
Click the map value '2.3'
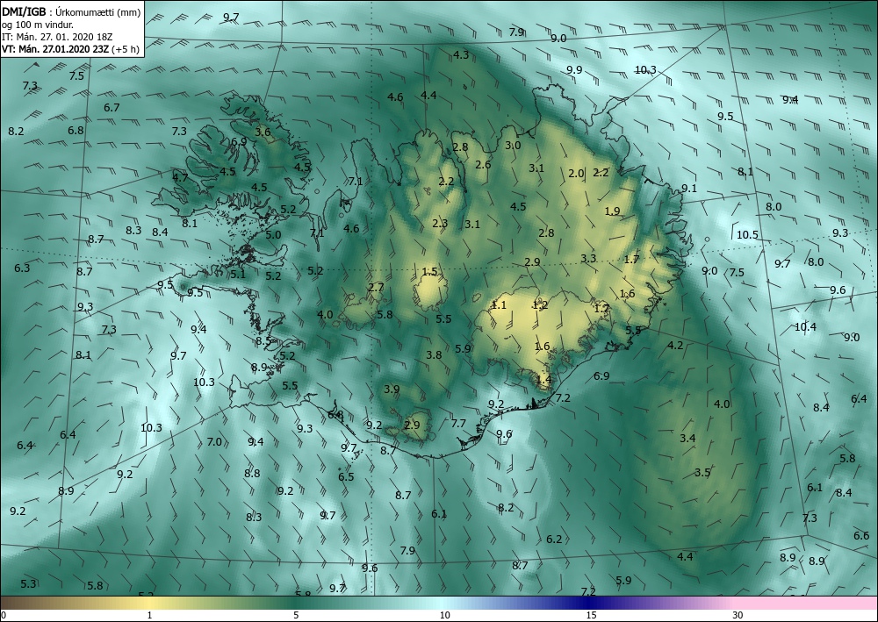click(x=440, y=223)
